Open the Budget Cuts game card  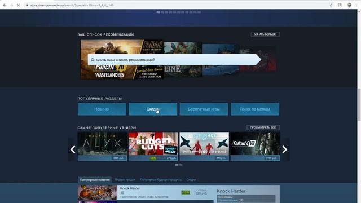point(153,147)
